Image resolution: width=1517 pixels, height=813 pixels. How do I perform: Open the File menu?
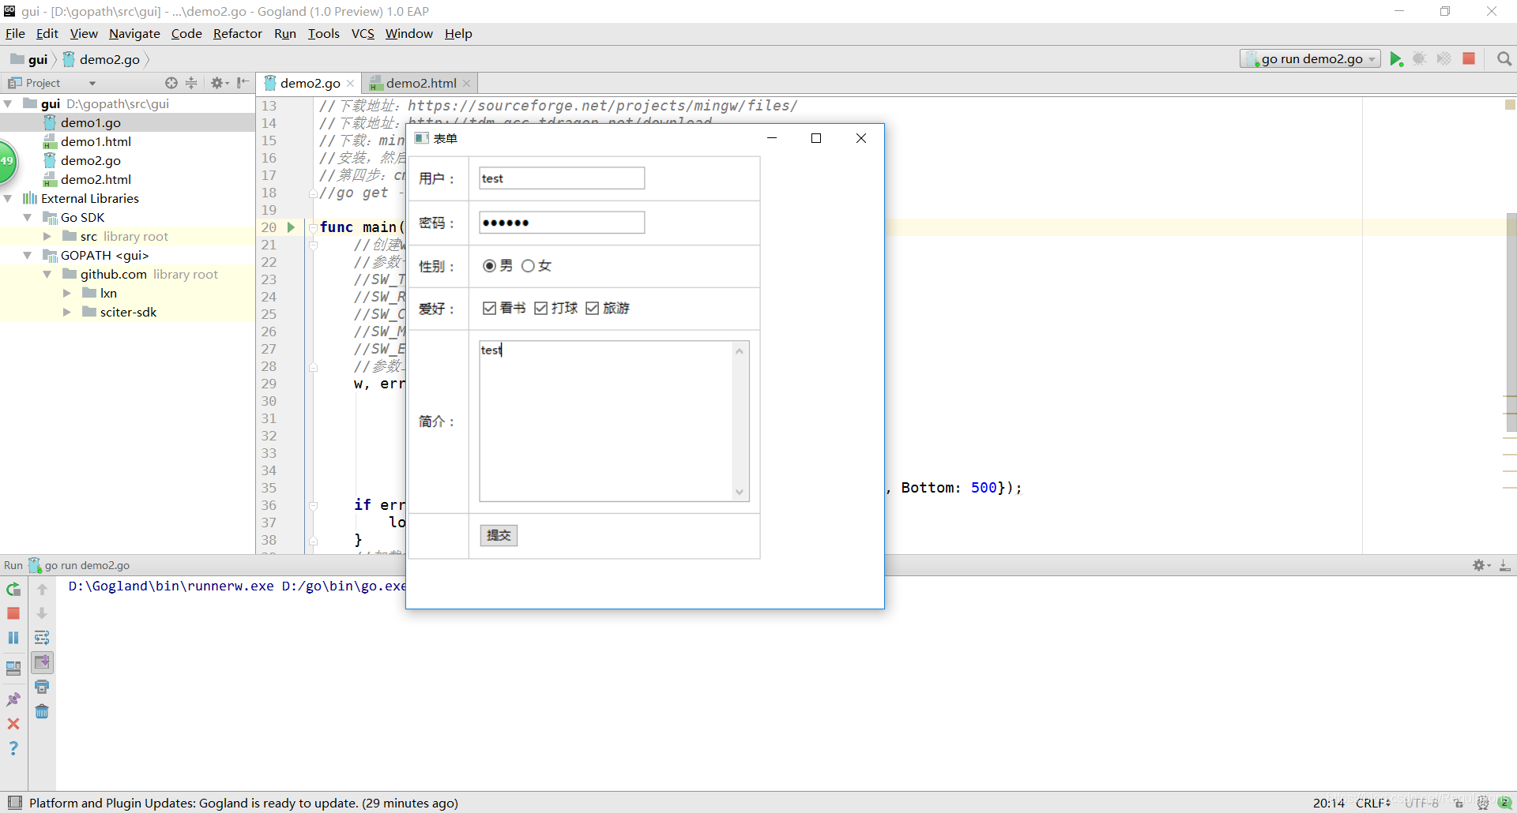click(x=15, y=33)
